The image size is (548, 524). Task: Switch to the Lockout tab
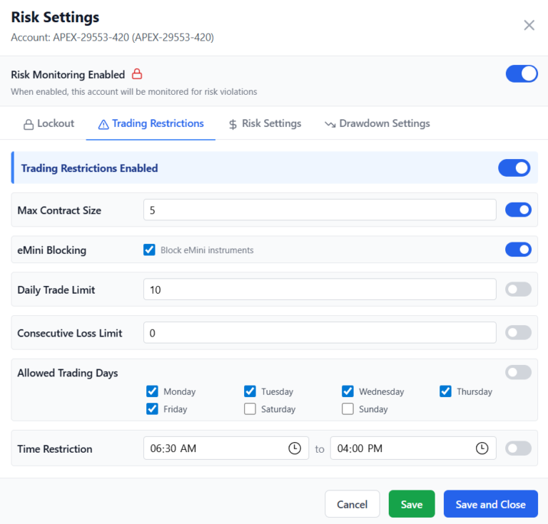click(x=49, y=123)
